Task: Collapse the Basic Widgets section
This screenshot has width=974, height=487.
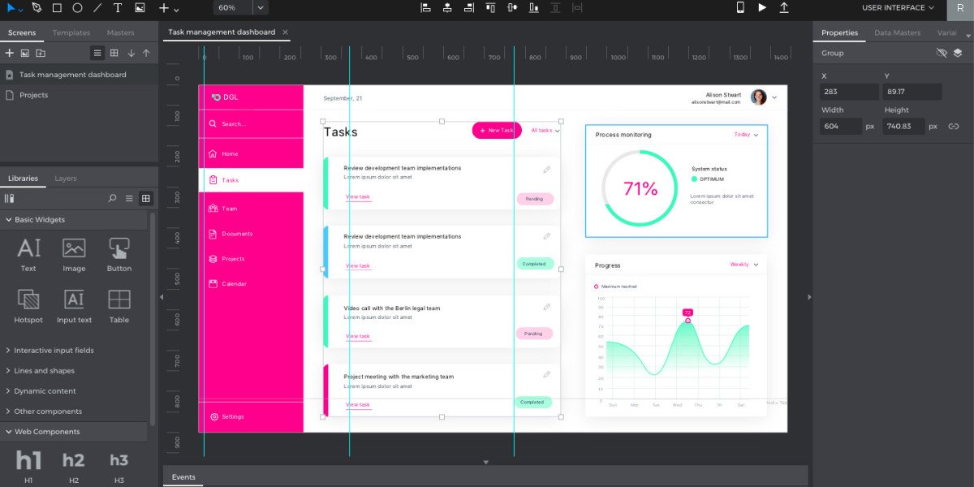Action: 8,219
